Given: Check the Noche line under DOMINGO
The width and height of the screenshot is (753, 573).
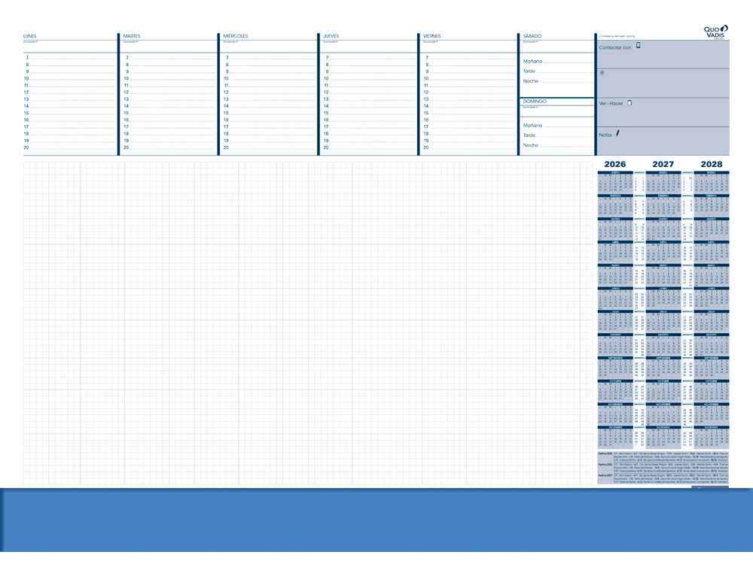Looking at the screenshot, I should [x=550, y=145].
